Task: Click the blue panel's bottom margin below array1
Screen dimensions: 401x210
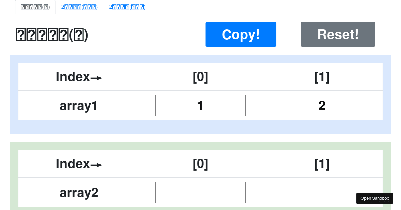Action: (x=200, y=127)
